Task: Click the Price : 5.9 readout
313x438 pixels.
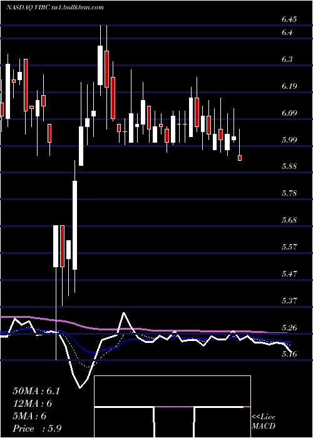Action: coord(36,429)
